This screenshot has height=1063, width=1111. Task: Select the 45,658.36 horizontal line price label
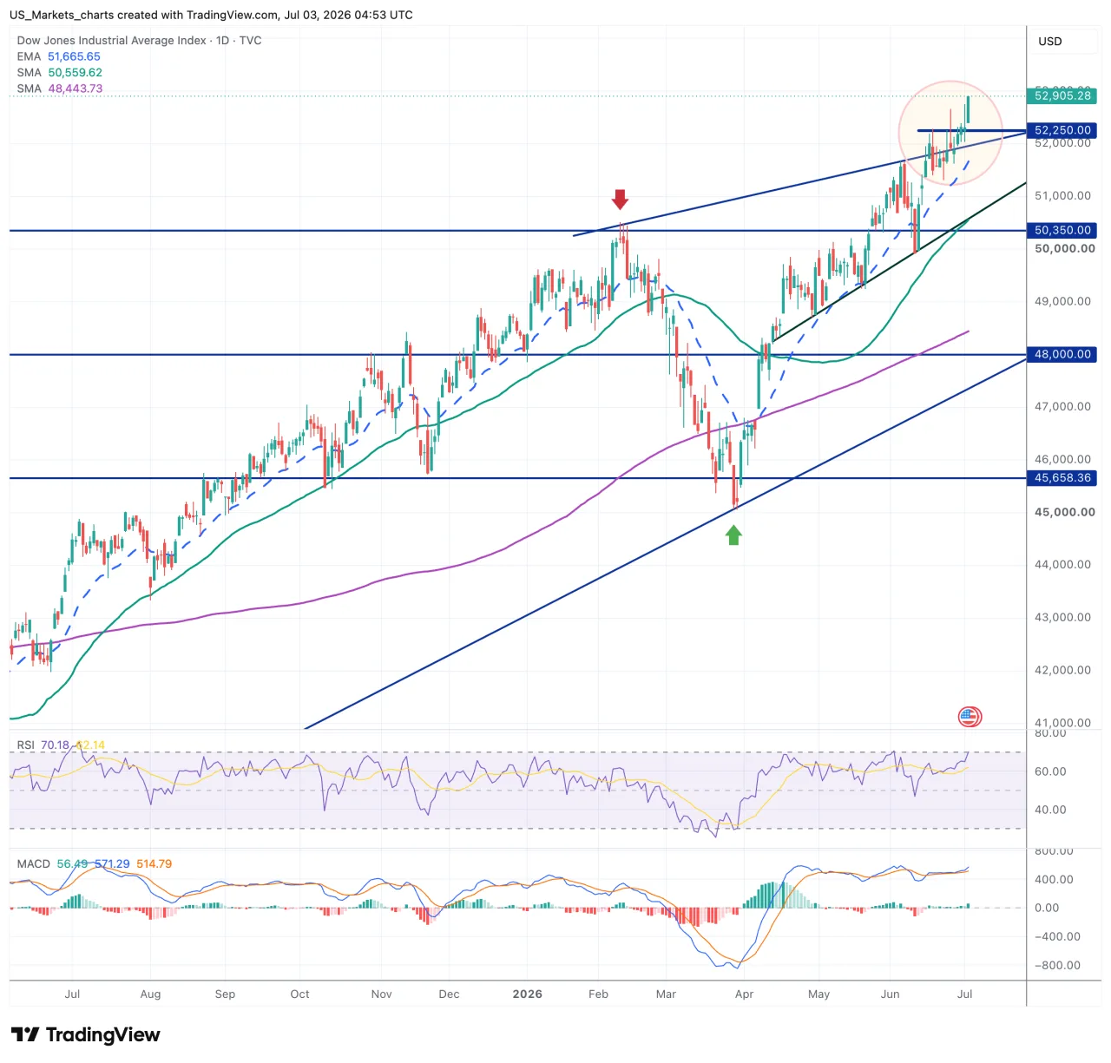[1062, 478]
